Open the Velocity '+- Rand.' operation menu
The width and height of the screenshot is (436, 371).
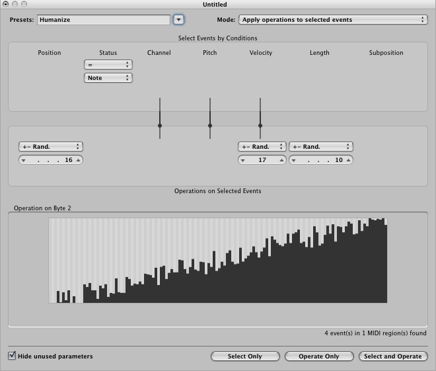262,147
